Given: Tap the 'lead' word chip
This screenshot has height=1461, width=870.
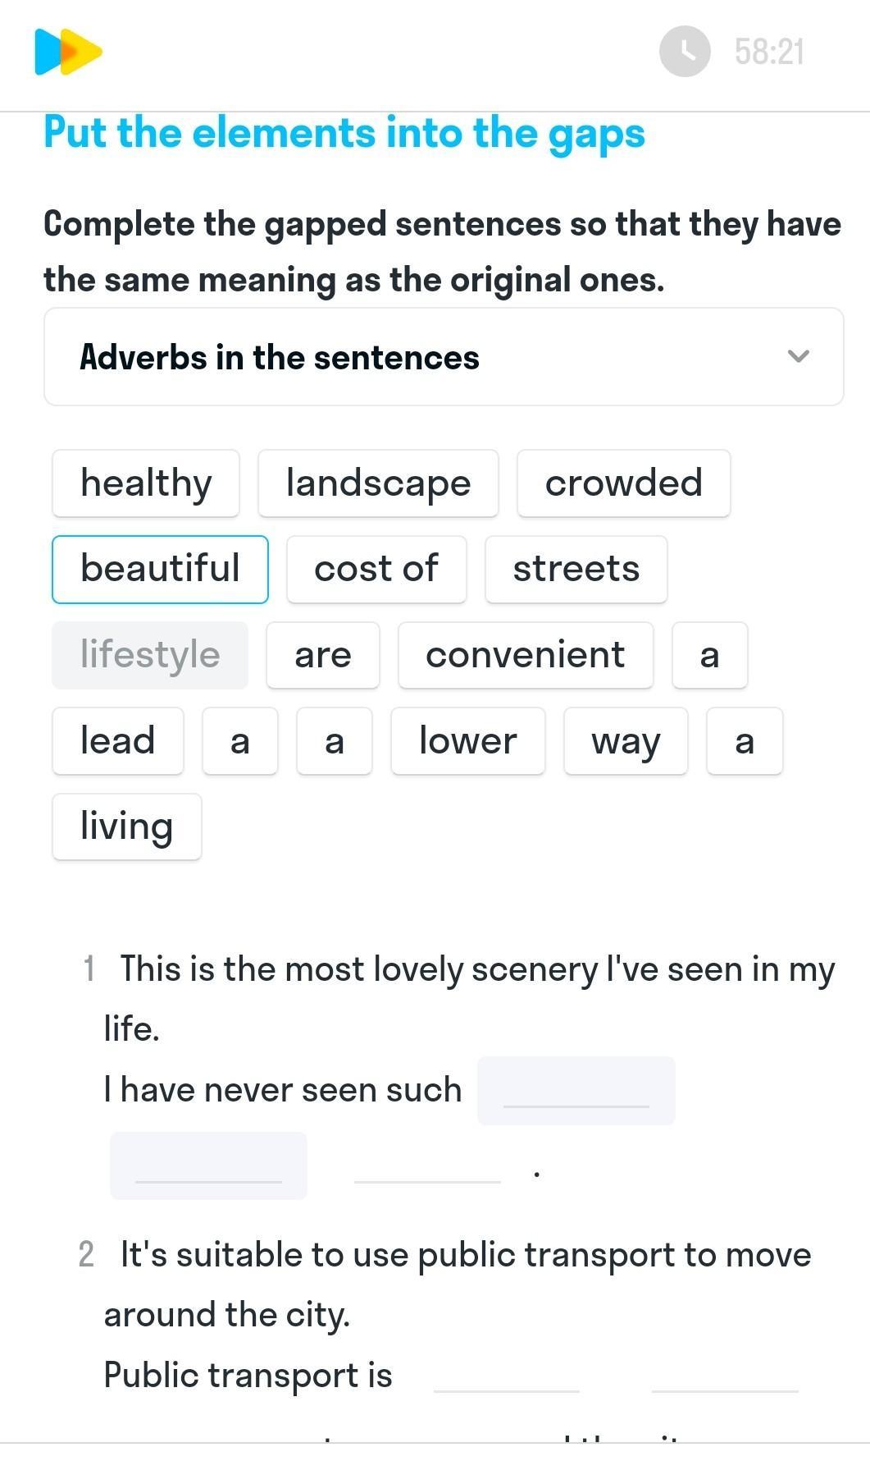Looking at the screenshot, I should pos(118,741).
